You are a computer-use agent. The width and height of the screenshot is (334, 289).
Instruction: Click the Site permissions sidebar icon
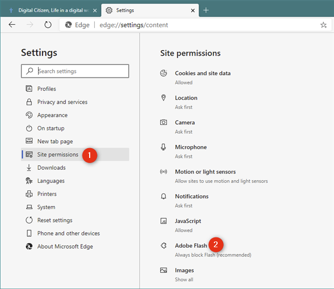tap(29, 154)
